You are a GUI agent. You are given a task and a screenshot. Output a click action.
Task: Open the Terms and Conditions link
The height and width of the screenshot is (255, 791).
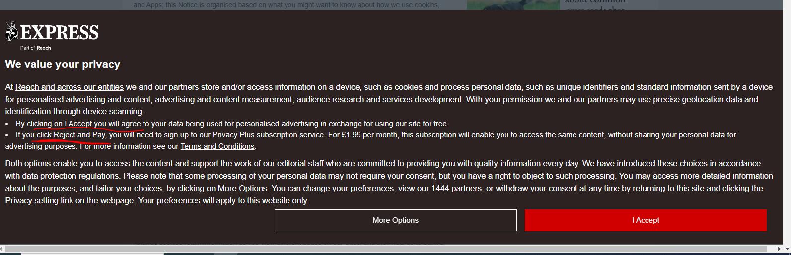pos(217,146)
